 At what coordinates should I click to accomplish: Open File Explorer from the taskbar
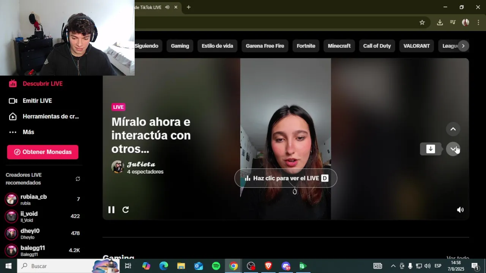click(181, 266)
